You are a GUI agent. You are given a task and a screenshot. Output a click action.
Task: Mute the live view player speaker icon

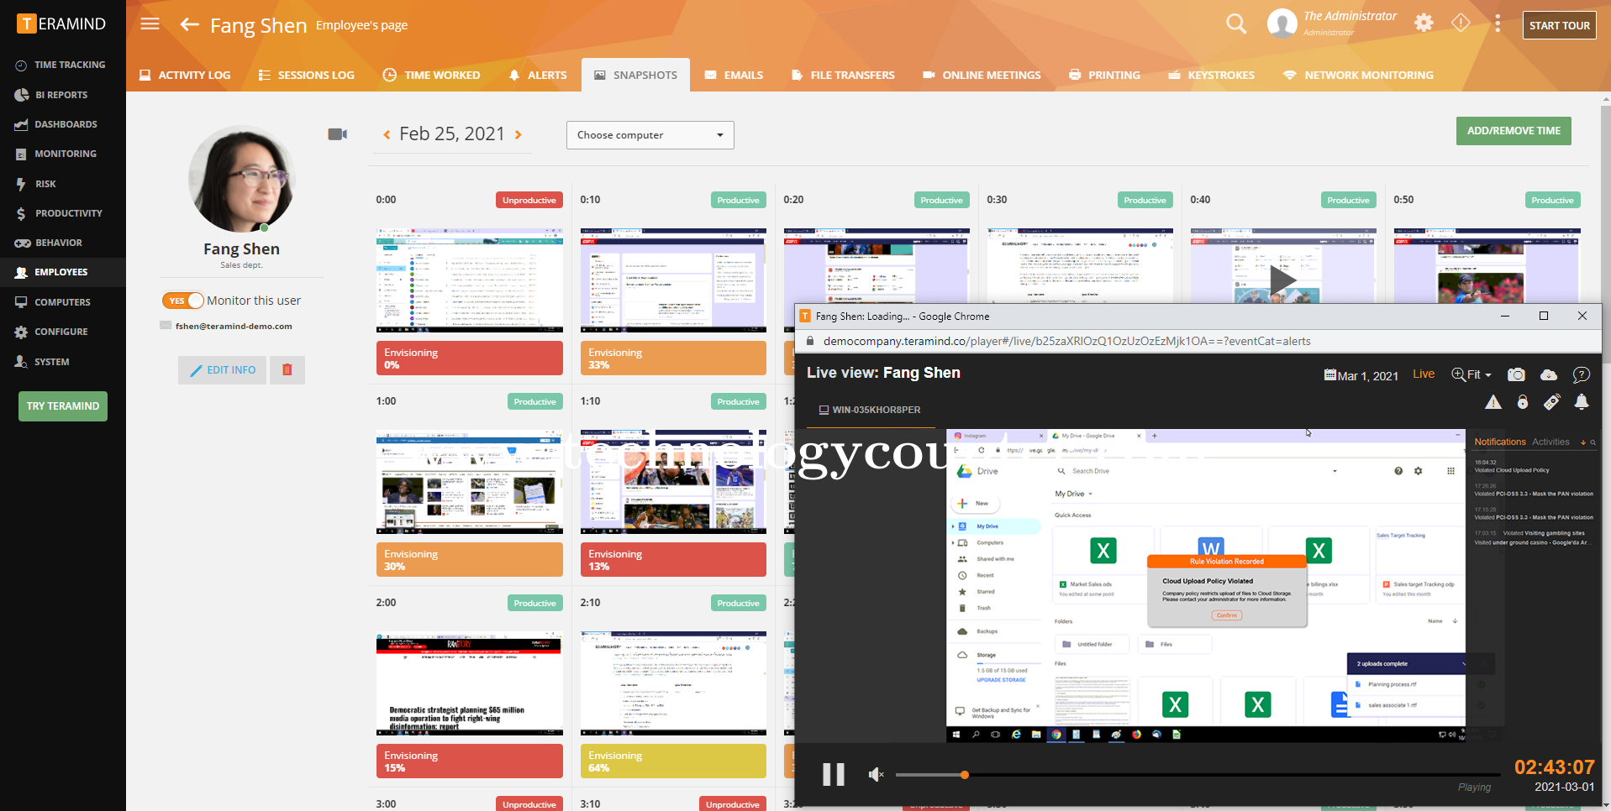tap(876, 774)
